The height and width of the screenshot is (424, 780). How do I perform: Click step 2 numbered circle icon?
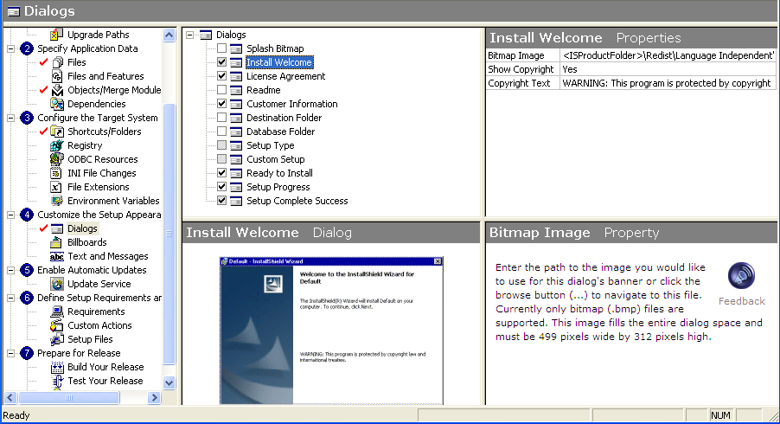point(27,48)
